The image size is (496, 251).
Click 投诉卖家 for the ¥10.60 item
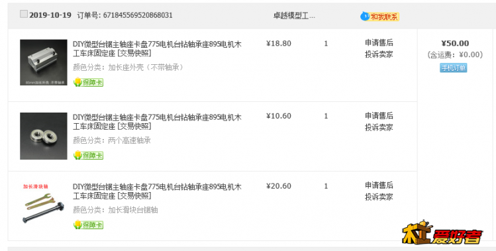coord(379,128)
